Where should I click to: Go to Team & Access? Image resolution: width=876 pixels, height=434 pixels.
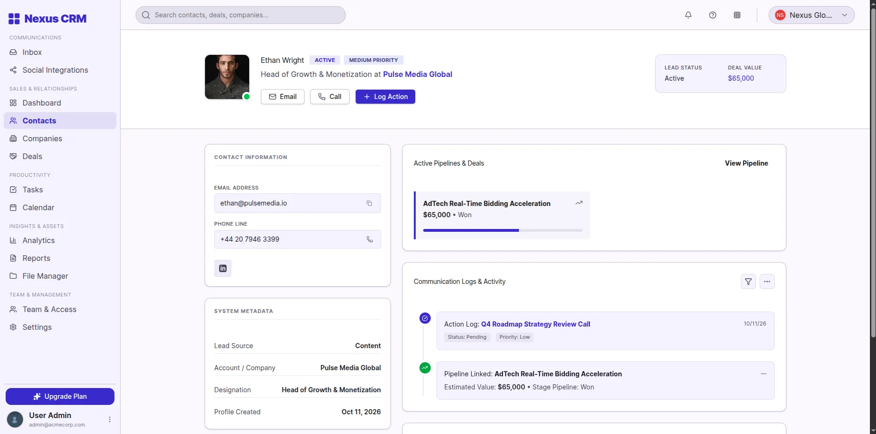(x=60, y=309)
